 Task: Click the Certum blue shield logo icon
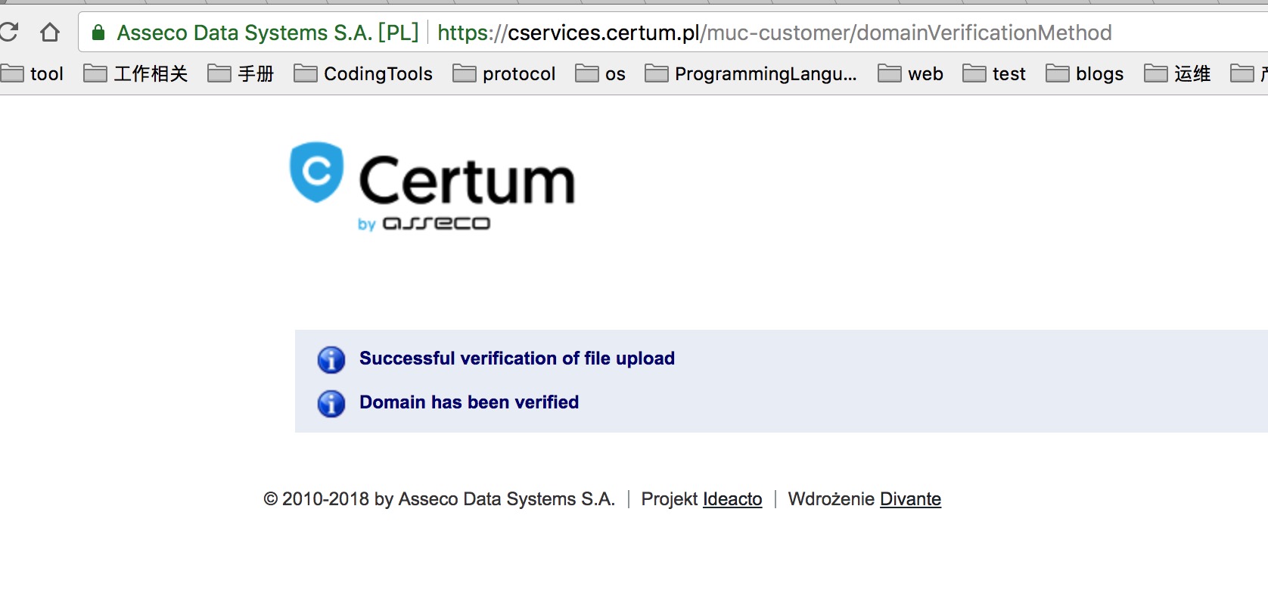(x=317, y=172)
